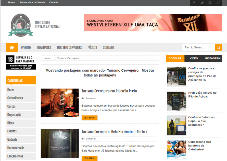Open the Facebook social icon
This screenshot has width=227, height=161.
tap(194, 3)
